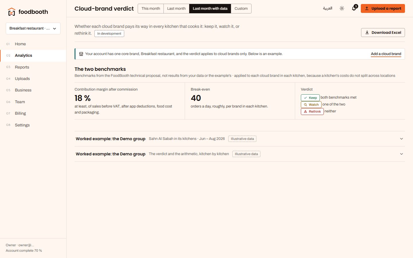Click The two benchmarks heading
The height and width of the screenshot is (258, 413).
tap(100, 69)
